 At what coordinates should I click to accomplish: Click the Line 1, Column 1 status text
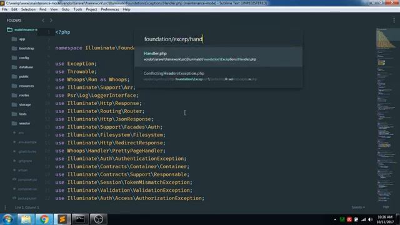click(x=27, y=207)
